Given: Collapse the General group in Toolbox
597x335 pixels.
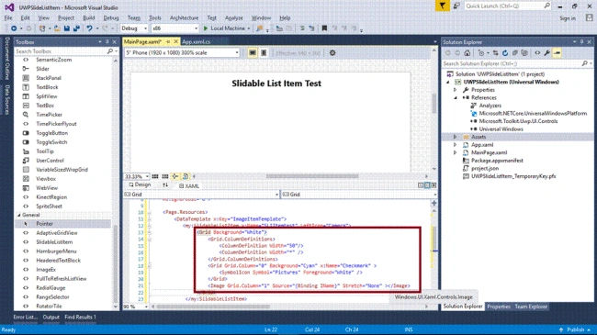Looking at the screenshot, I should 18,215.
